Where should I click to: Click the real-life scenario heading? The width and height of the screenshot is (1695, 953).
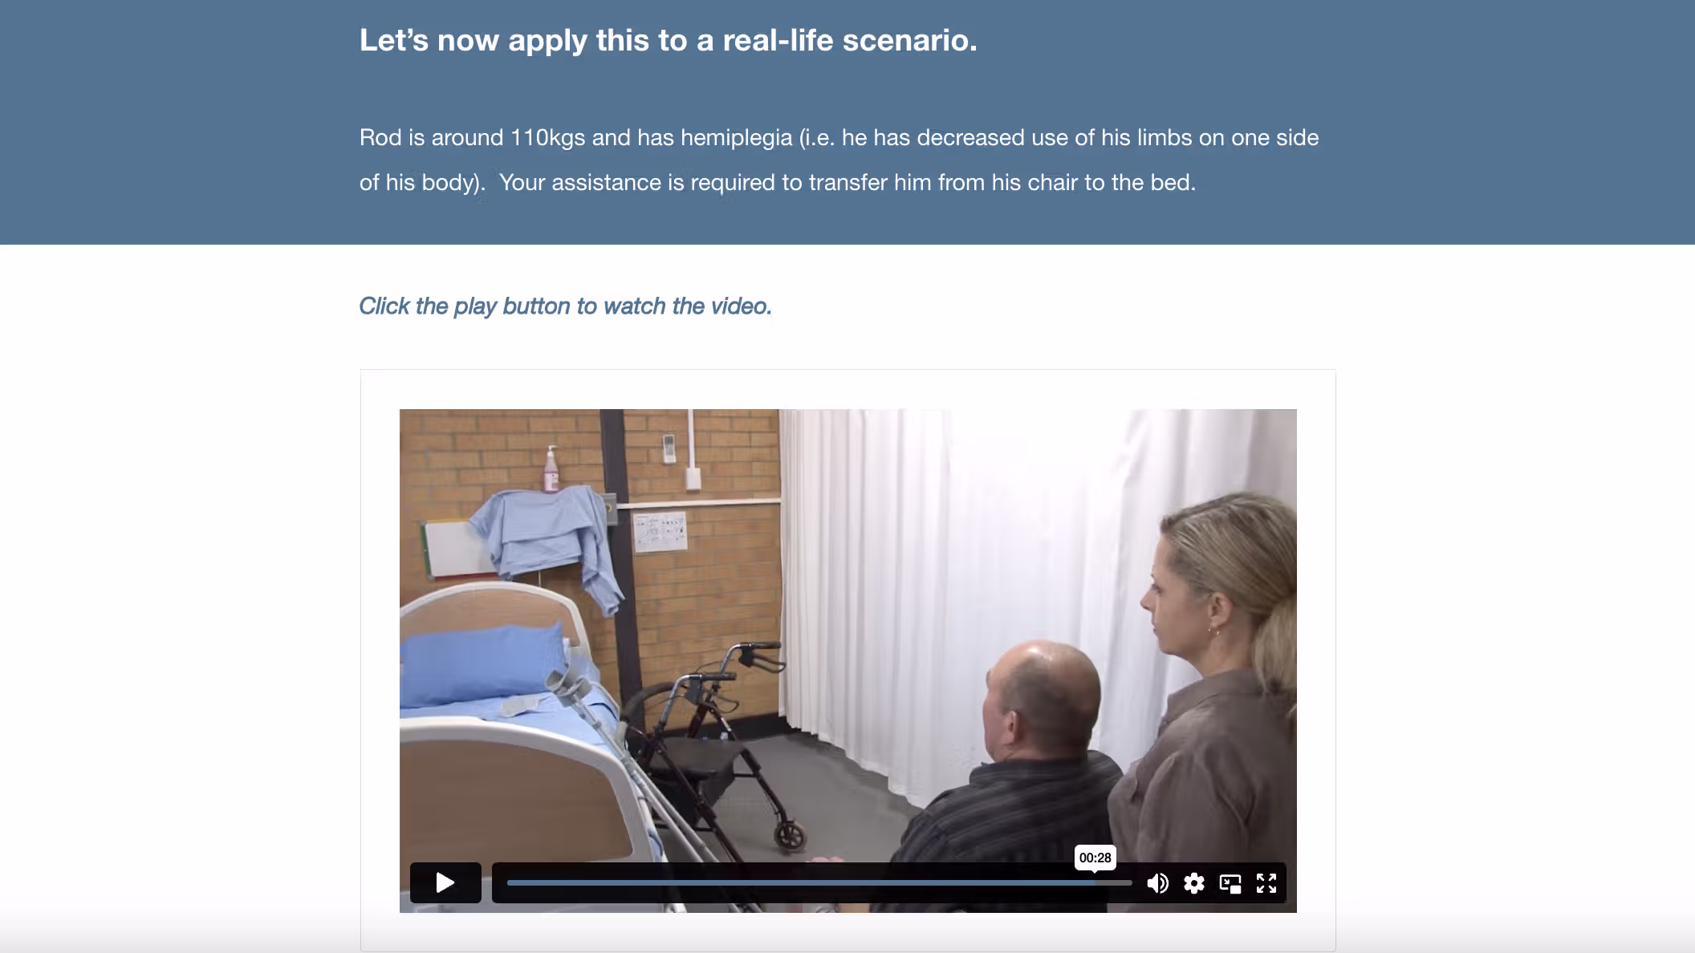(669, 40)
